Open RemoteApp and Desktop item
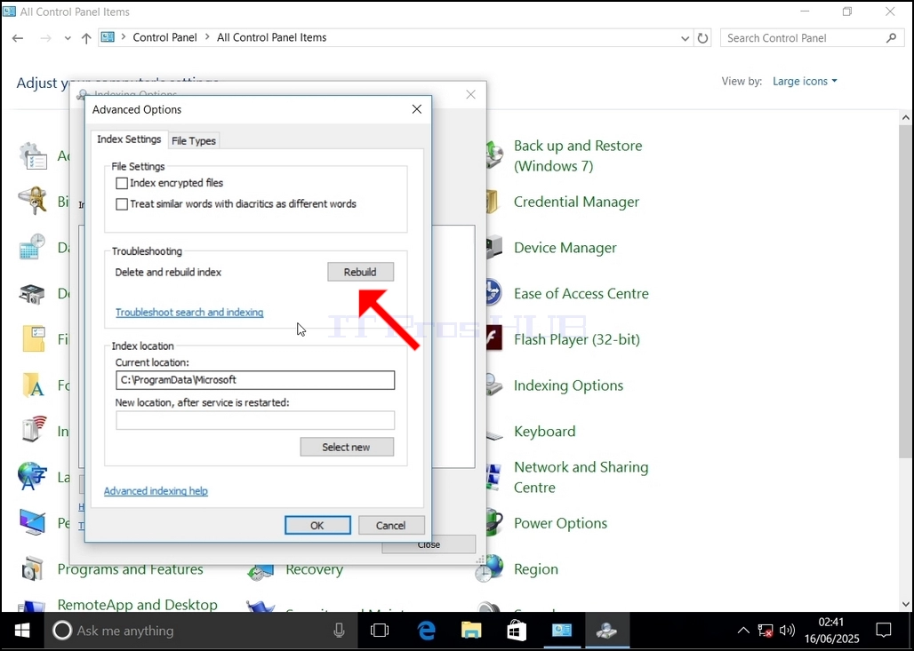914x651 pixels. click(x=137, y=605)
